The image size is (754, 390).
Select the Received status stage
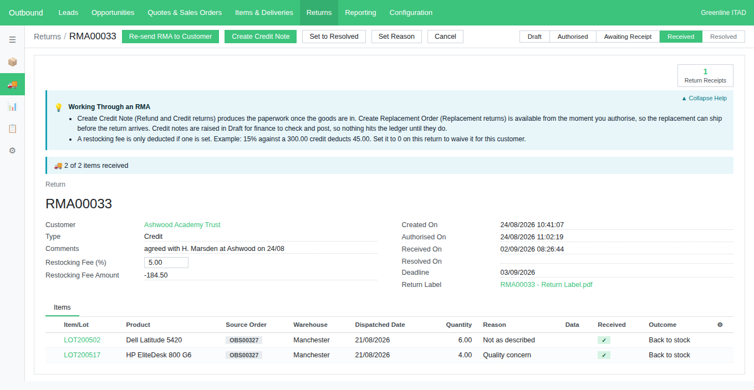681,37
